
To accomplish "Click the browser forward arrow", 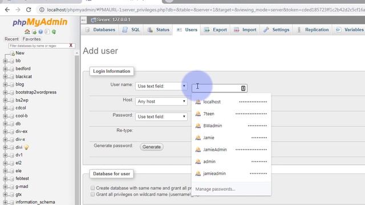I will coord(18,10).
